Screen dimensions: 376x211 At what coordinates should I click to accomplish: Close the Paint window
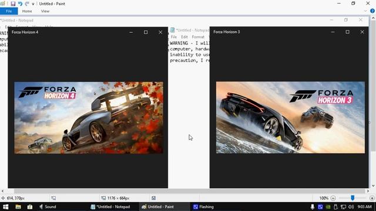[x=368, y=4]
